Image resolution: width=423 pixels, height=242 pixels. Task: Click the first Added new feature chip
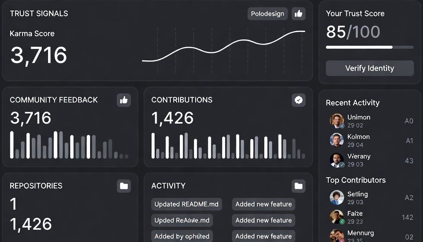[263, 204]
